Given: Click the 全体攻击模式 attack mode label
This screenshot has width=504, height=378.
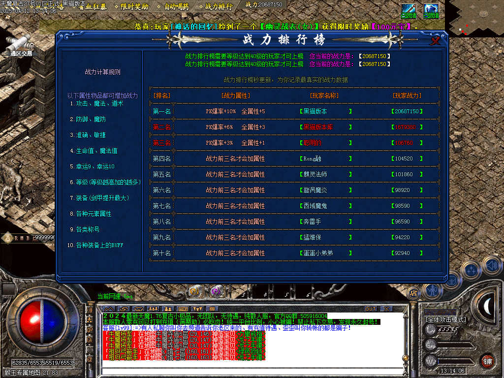Looking at the screenshot, I should coord(446,319).
